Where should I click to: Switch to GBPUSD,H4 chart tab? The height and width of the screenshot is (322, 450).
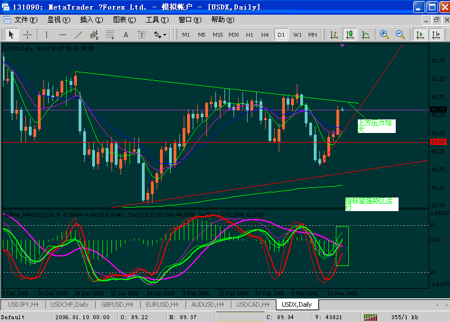117,304
